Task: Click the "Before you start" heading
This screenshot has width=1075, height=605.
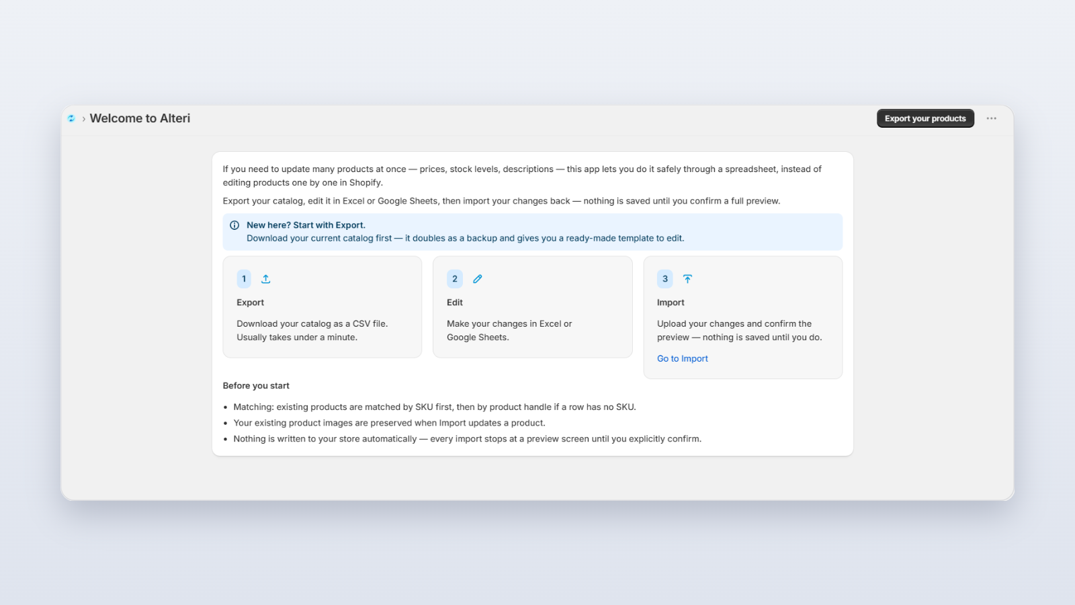Action: tap(256, 386)
